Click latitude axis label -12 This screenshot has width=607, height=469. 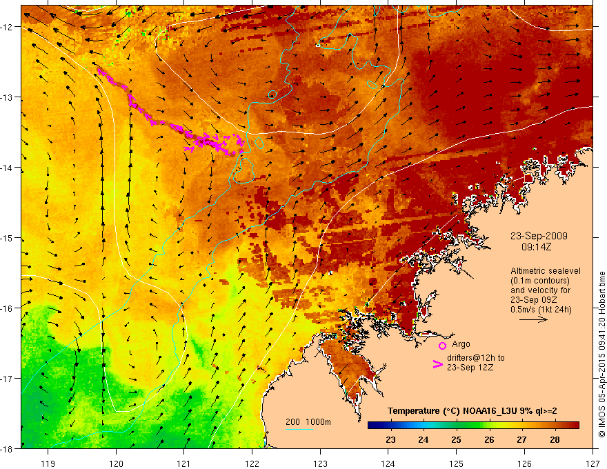coord(7,27)
